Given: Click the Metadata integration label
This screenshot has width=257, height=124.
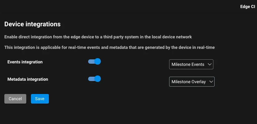Looking at the screenshot, I should (x=28, y=79).
